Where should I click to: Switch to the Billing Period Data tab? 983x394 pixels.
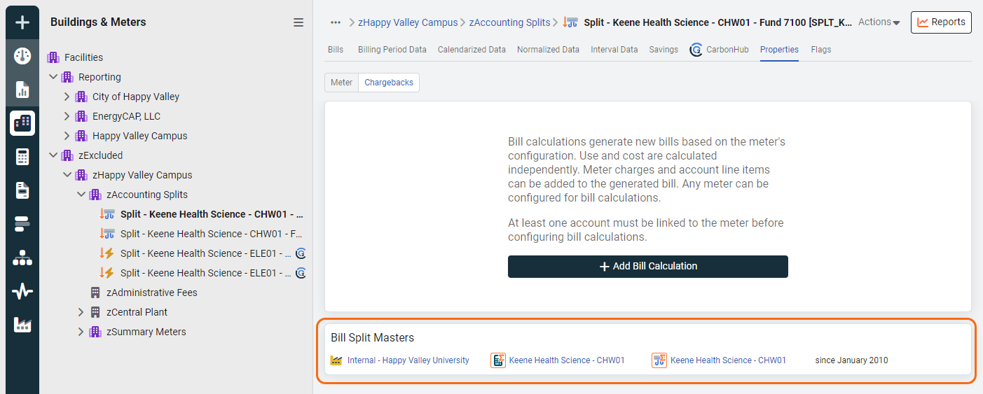[392, 50]
